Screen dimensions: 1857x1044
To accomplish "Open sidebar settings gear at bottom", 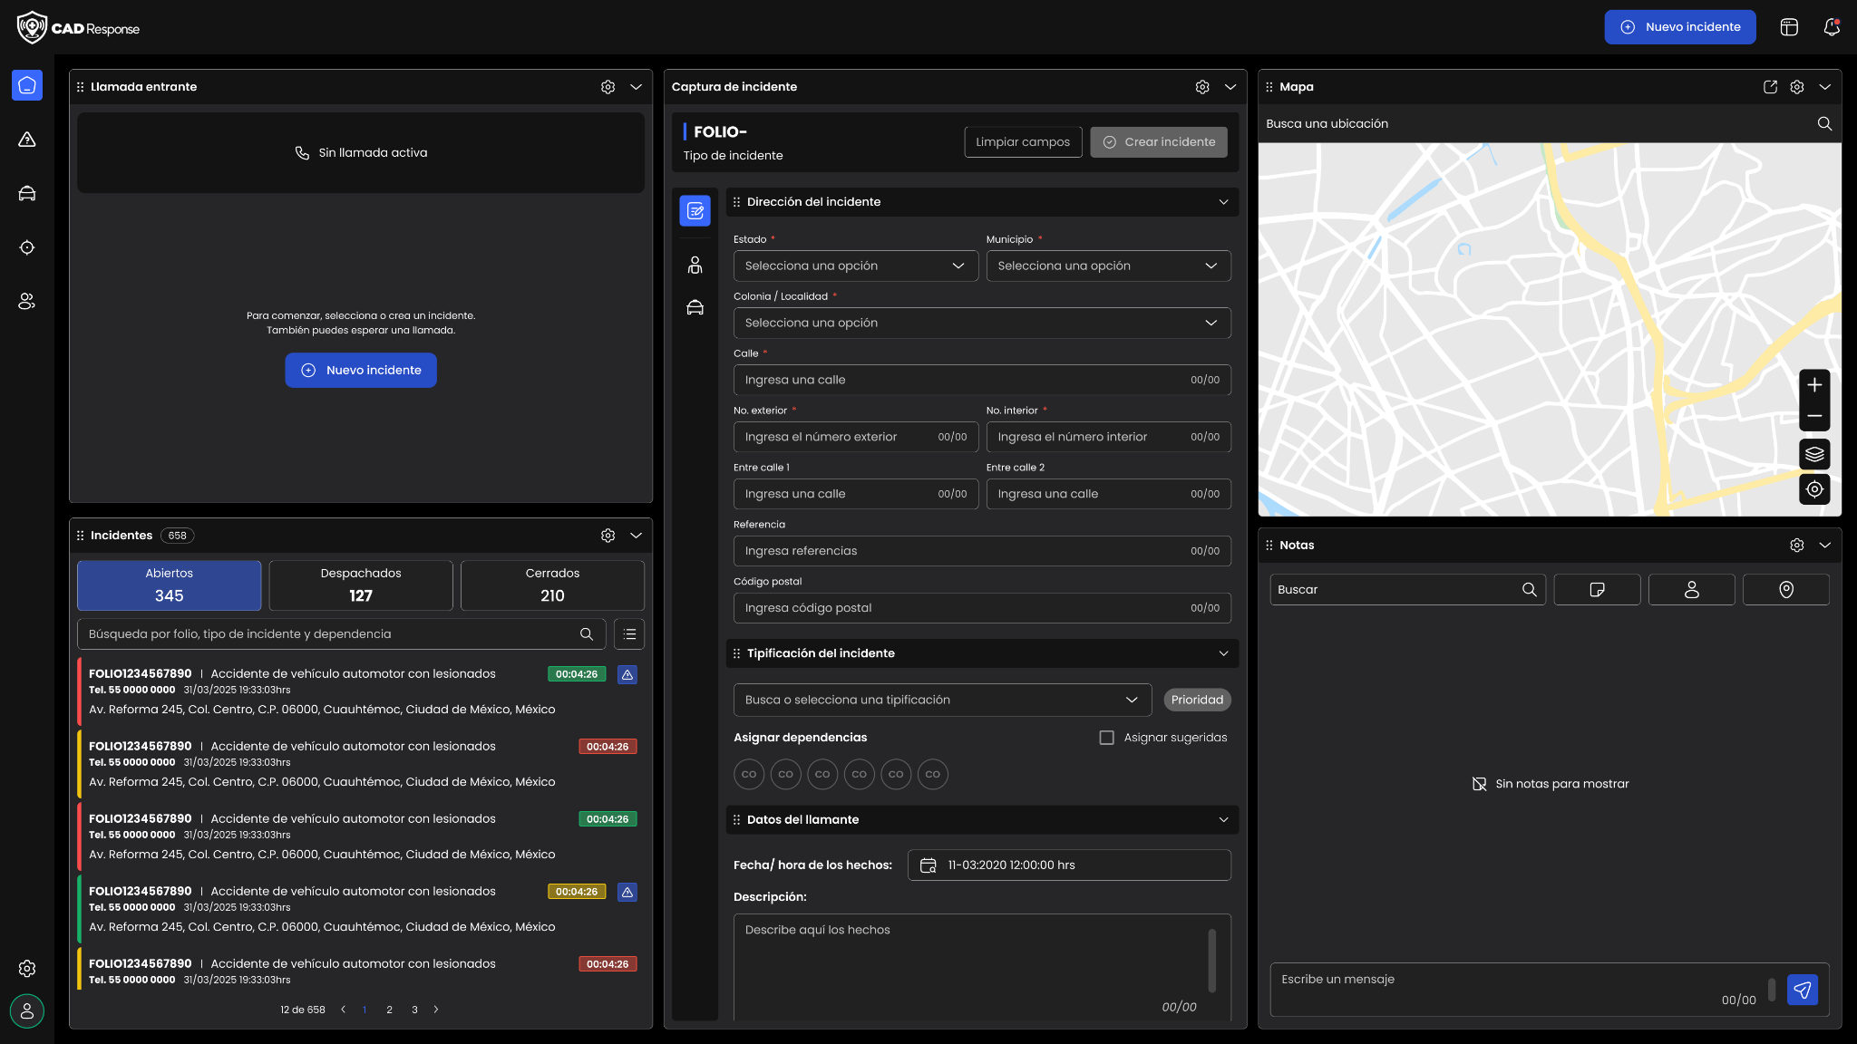I will (x=27, y=969).
